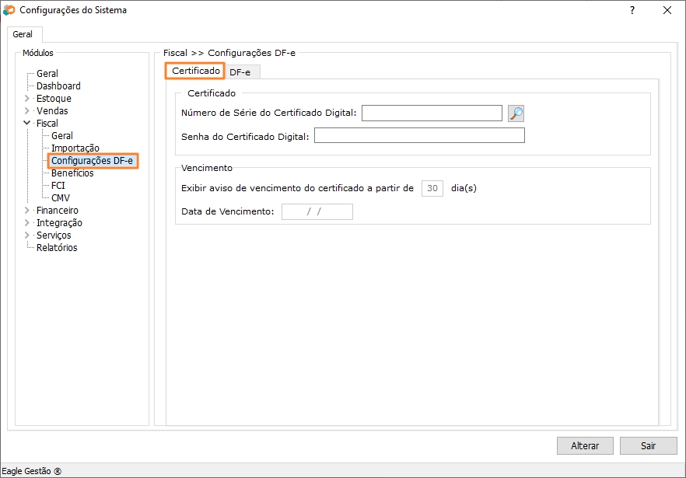Select Dashboard in the modules tree
Viewport: 686px width, 478px height.
(58, 86)
